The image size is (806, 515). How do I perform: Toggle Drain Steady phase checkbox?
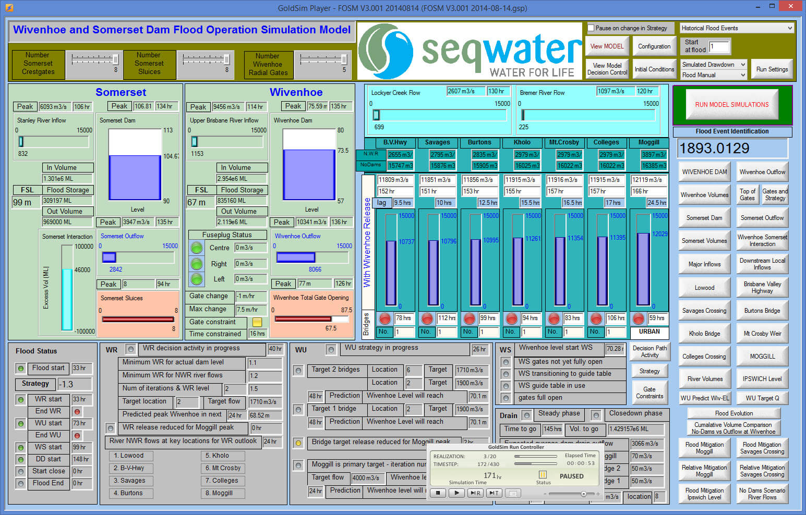[527, 415]
